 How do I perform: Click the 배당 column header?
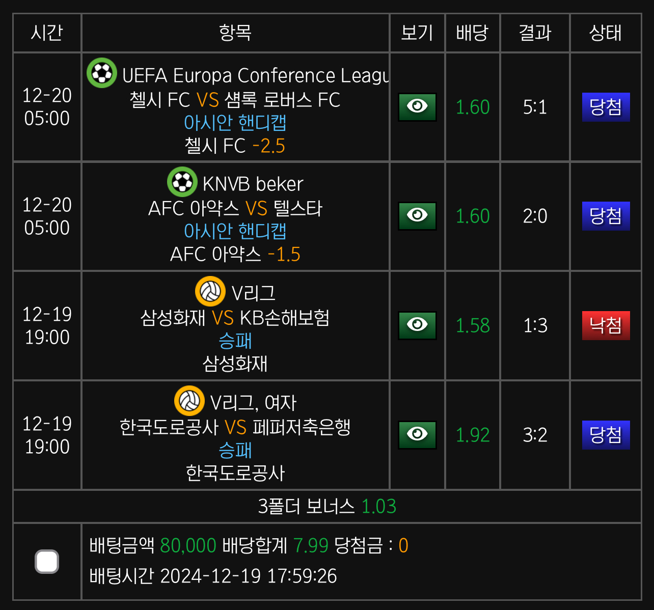[x=473, y=33]
